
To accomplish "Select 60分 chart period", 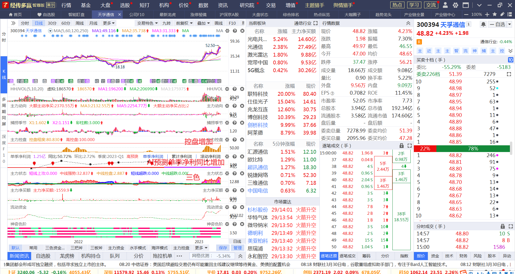I will point(66,23).
